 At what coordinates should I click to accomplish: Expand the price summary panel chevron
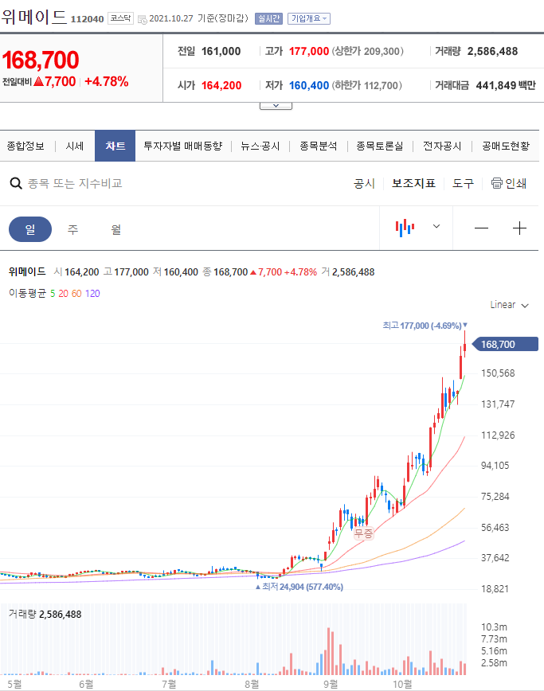pyautogui.click(x=276, y=106)
